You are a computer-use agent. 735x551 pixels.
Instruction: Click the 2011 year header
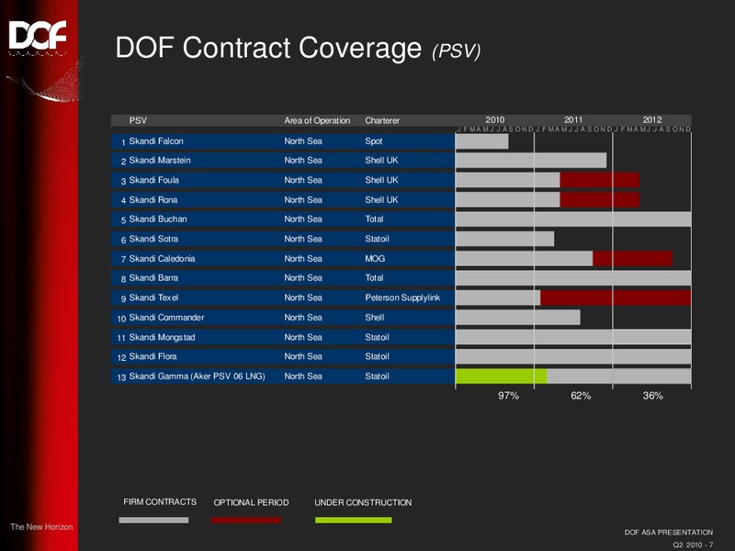pos(573,119)
